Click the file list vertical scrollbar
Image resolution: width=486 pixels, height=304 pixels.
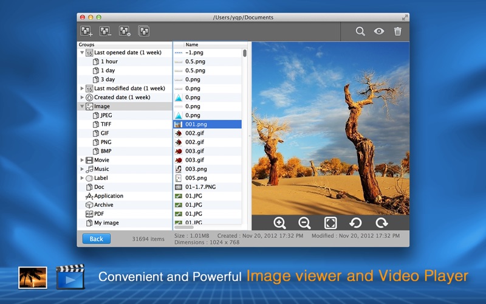[x=245, y=53]
